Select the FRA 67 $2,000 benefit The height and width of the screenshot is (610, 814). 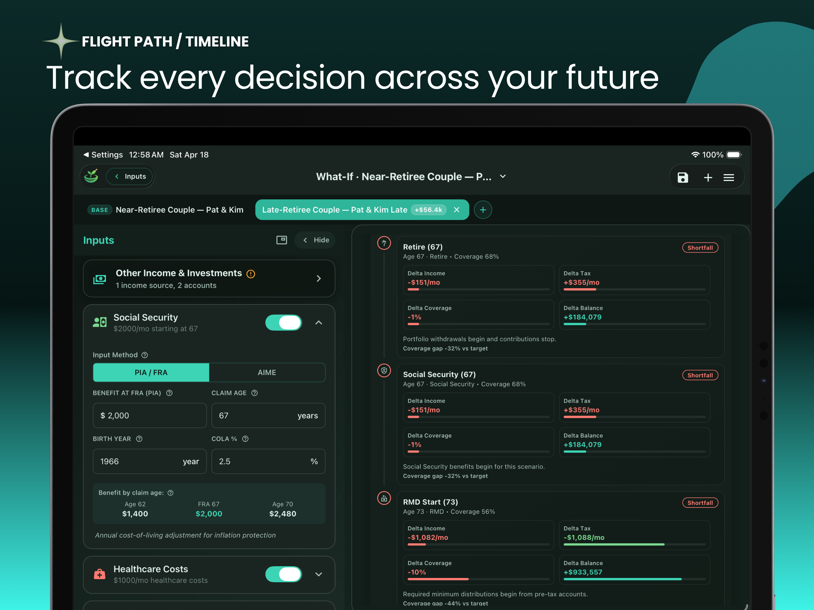pyautogui.click(x=209, y=509)
